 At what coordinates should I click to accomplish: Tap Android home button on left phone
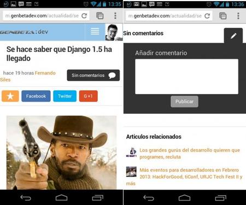(x=61, y=198)
